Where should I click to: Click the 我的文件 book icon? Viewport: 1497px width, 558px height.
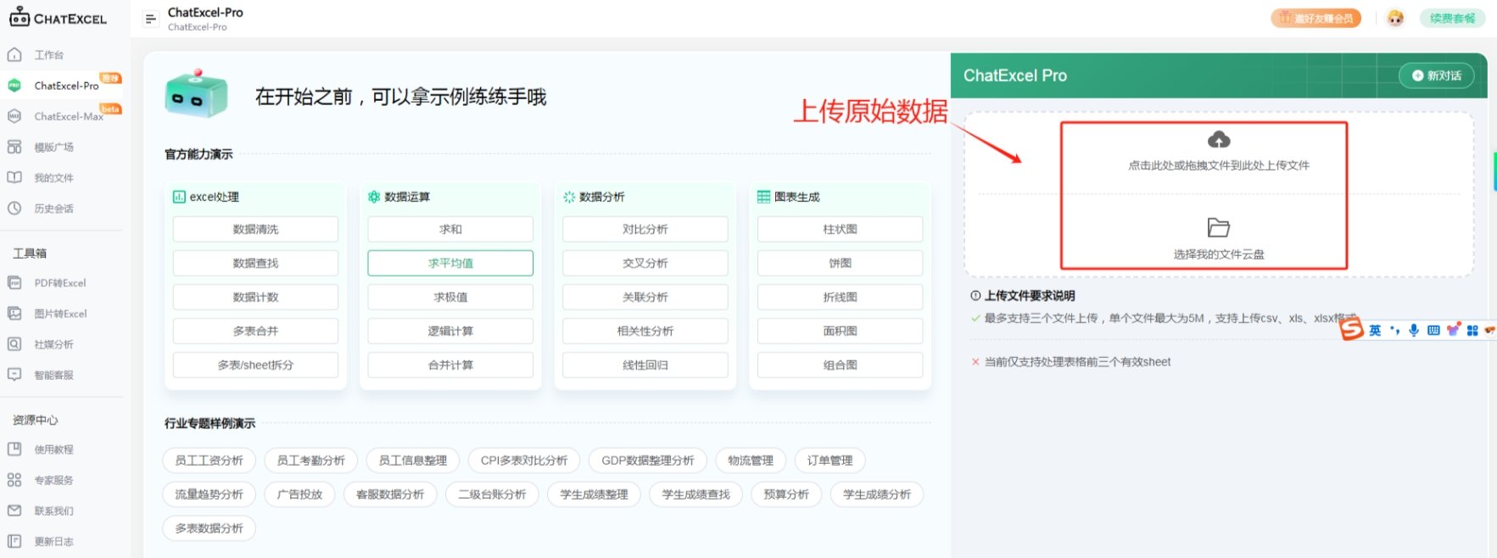14,177
